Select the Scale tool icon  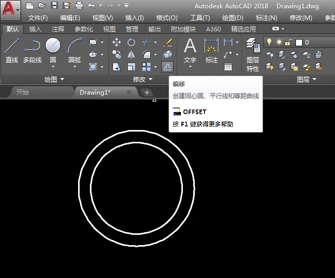coord(131,67)
